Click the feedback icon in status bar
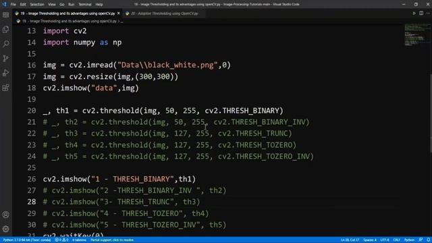The height and width of the screenshot is (243, 432). (x=421, y=240)
